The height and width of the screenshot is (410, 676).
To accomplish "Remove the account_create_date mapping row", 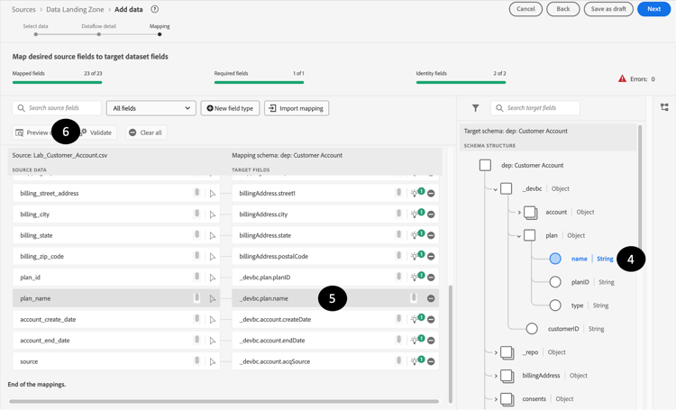I will tap(431, 320).
